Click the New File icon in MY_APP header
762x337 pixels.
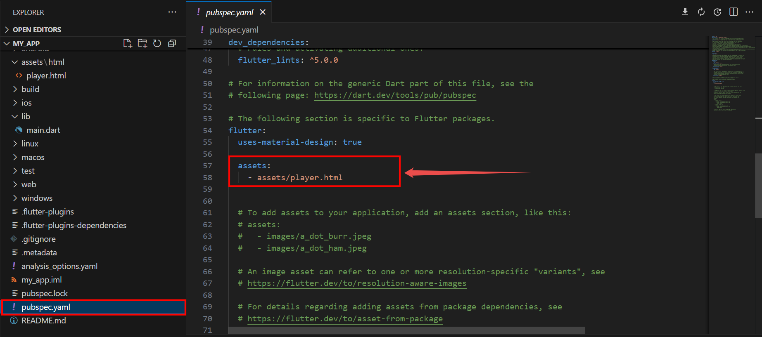coord(128,43)
